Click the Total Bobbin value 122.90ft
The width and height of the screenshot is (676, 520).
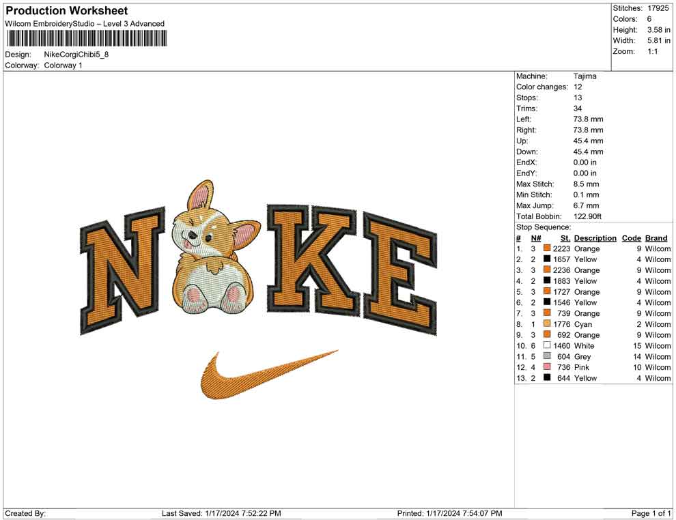[x=587, y=216]
